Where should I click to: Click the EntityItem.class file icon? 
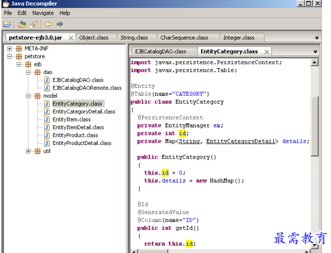(x=47, y=120)
